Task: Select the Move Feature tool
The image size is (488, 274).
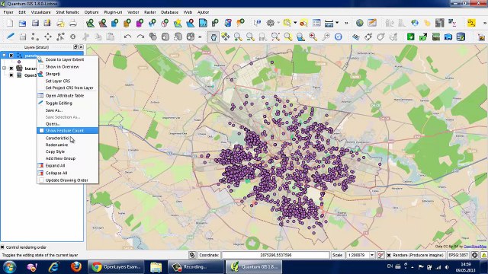Action: pyautogui.click(x=47, y=37)
